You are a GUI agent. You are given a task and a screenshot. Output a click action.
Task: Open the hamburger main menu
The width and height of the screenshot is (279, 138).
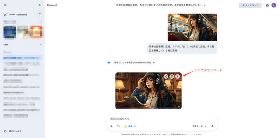pyautogui.click(x=5, y=5)
